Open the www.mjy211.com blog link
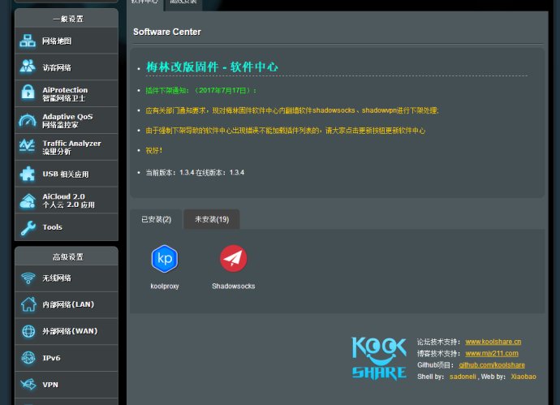Viewport: 560px width, 405px height. tap(492, 353)
